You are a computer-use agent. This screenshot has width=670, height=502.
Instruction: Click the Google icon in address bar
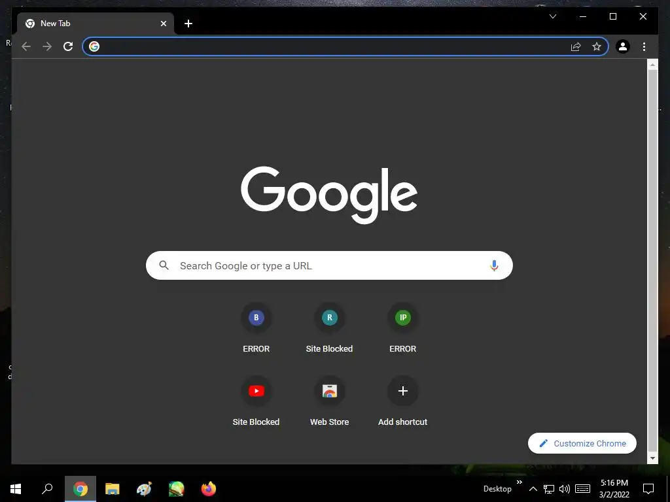pyautogui.click(x=94, y=46)
